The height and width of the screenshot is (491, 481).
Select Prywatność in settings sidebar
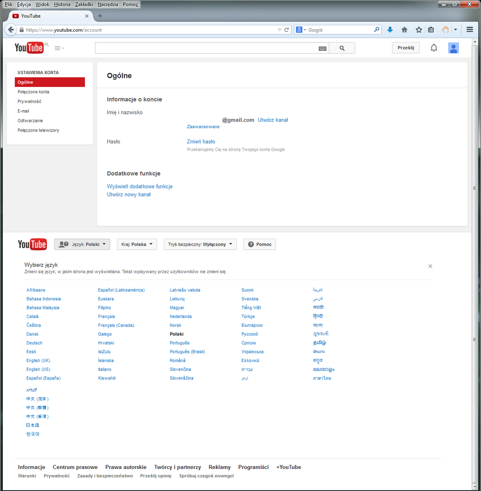(29, 101)
